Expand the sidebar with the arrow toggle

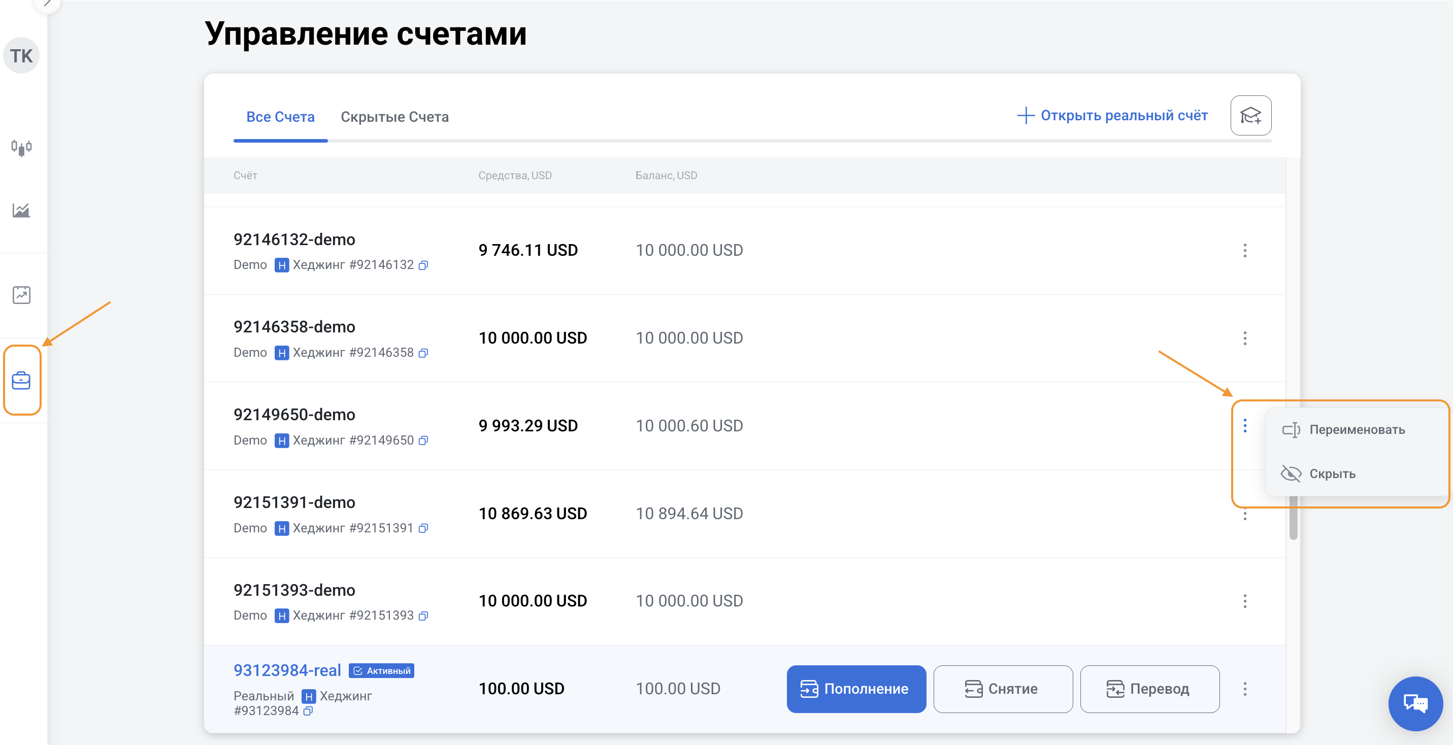point(47,4)
